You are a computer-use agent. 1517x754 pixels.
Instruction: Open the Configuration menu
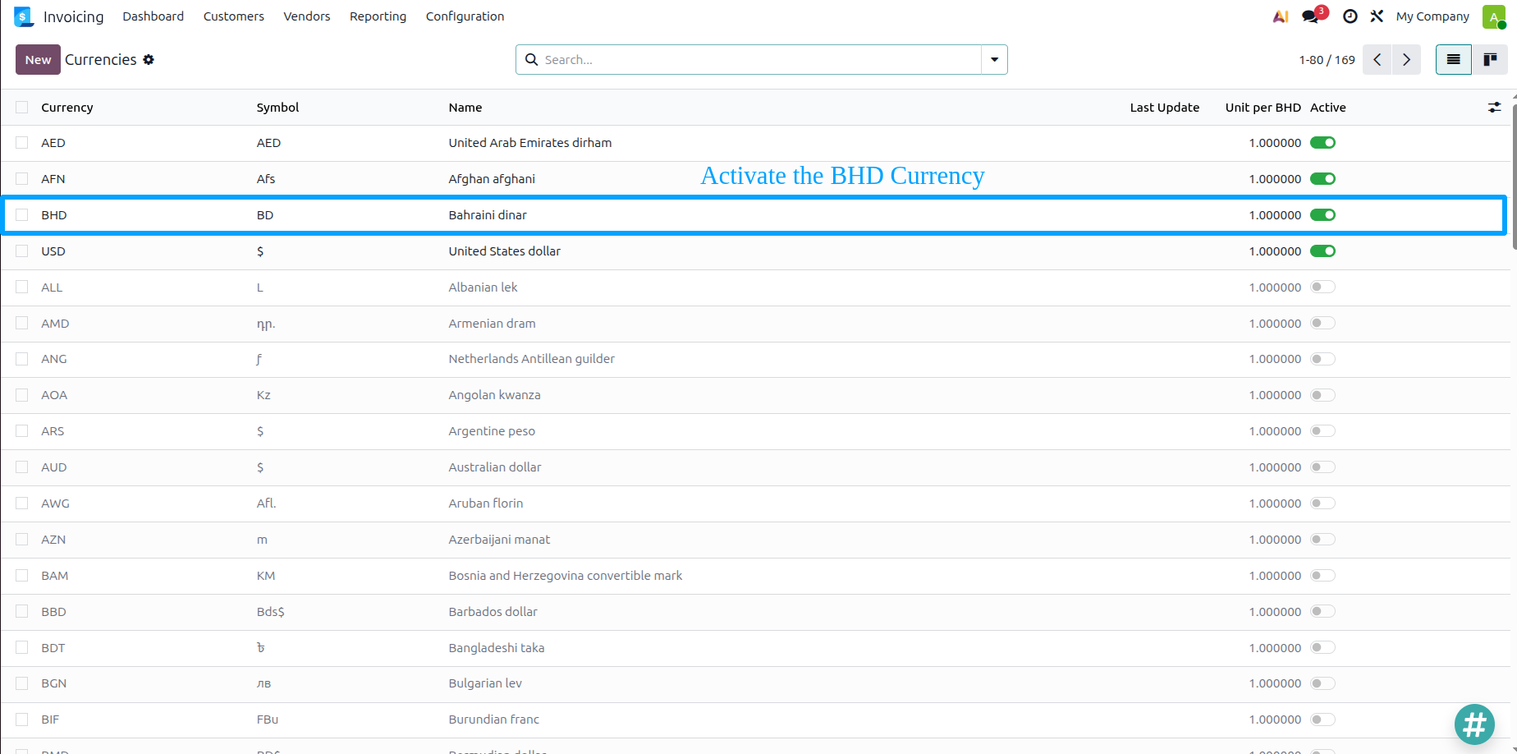coord(465,16)
